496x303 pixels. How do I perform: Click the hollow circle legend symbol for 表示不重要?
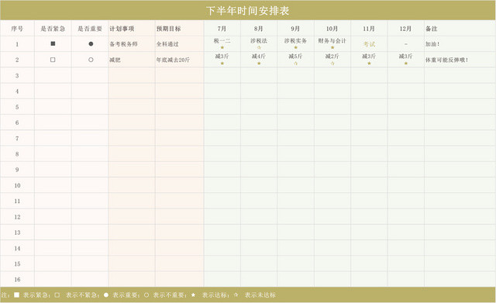click(146, 294)
